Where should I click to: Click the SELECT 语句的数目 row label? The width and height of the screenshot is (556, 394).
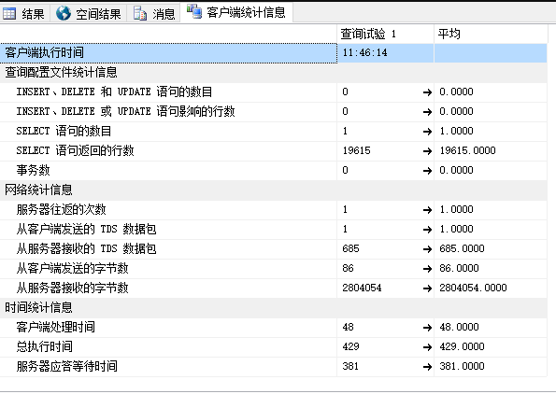pos(64,131)
